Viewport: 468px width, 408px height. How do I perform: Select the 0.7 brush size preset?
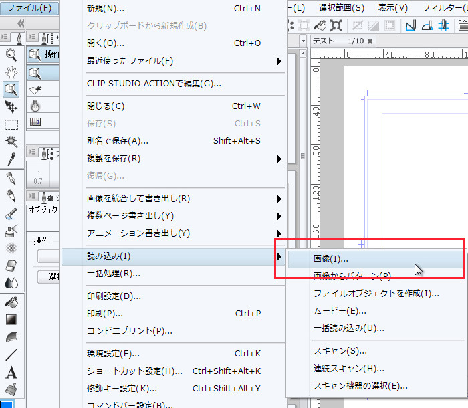coord(38,175)
